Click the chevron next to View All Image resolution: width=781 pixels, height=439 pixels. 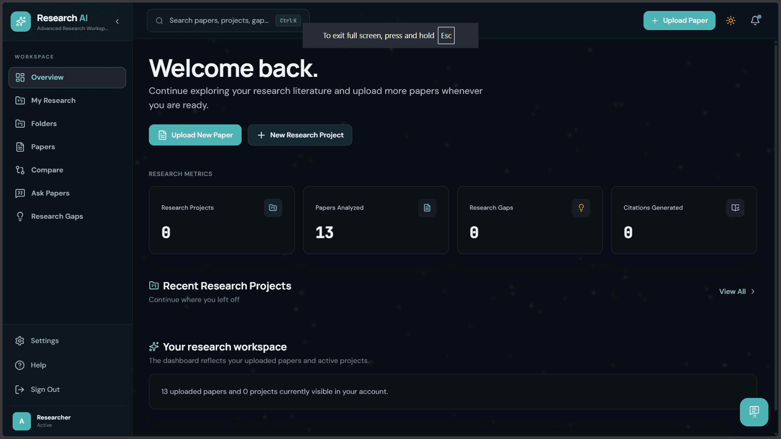(753, 291)
